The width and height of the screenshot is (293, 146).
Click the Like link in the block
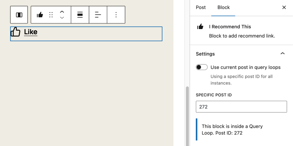point(31,32)
